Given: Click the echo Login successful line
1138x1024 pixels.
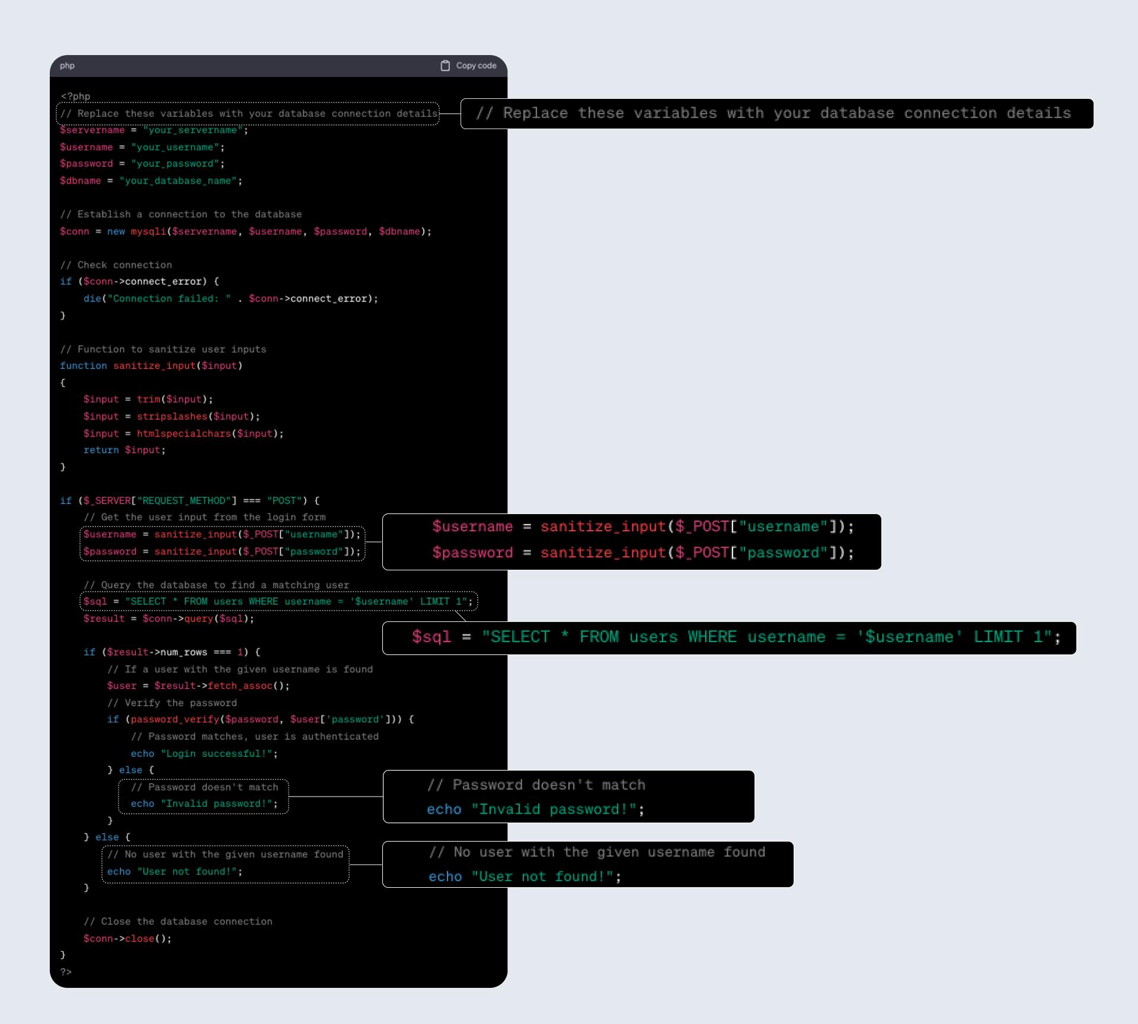Looking at the screenshot, I should pos(204,754).
